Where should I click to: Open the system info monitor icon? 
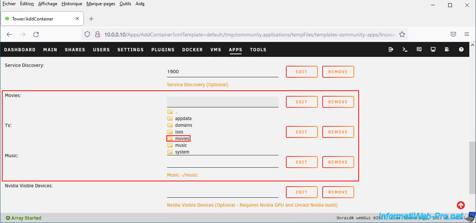(x=433, y=49)
